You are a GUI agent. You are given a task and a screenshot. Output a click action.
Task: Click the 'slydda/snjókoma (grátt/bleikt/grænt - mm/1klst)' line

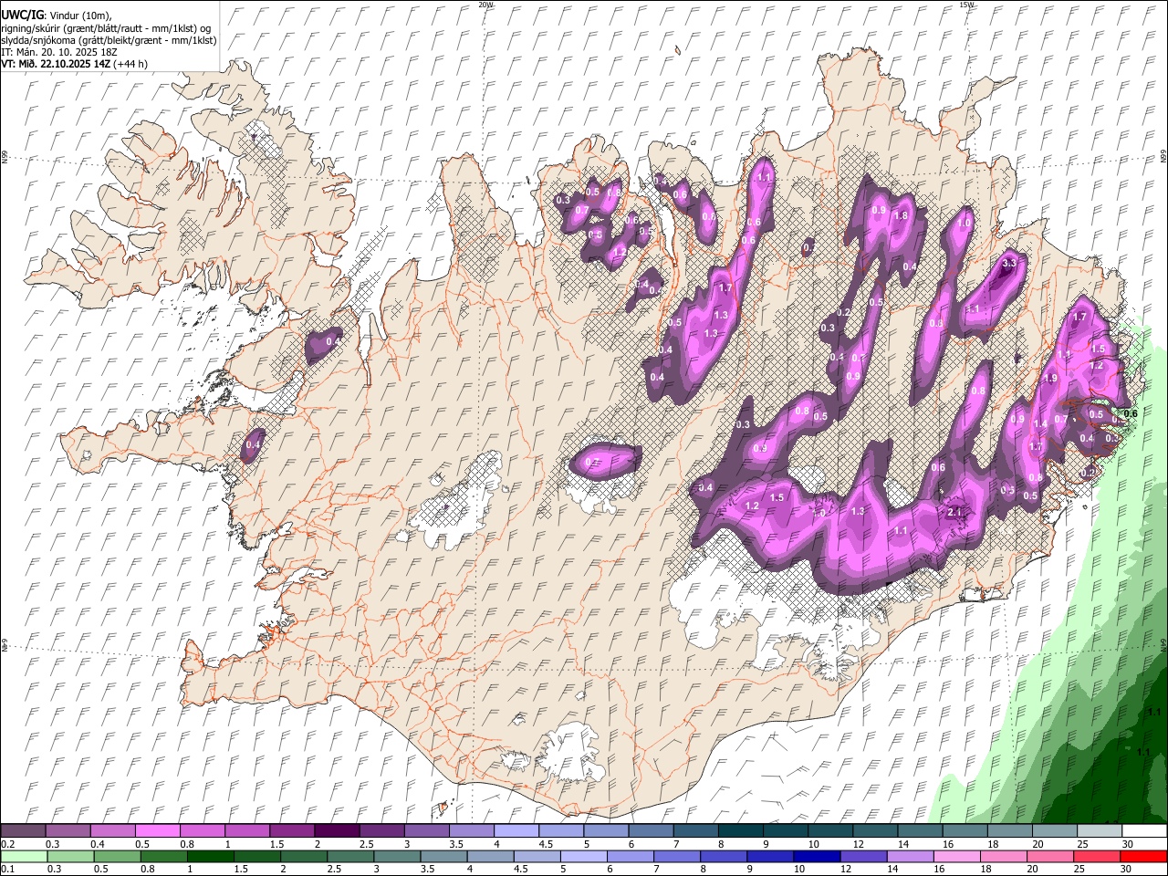(x=109, y=40)
